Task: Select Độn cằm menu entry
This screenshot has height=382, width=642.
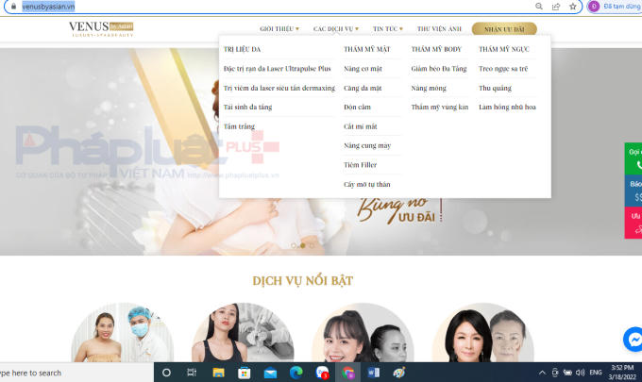Action: click(357, 107)
